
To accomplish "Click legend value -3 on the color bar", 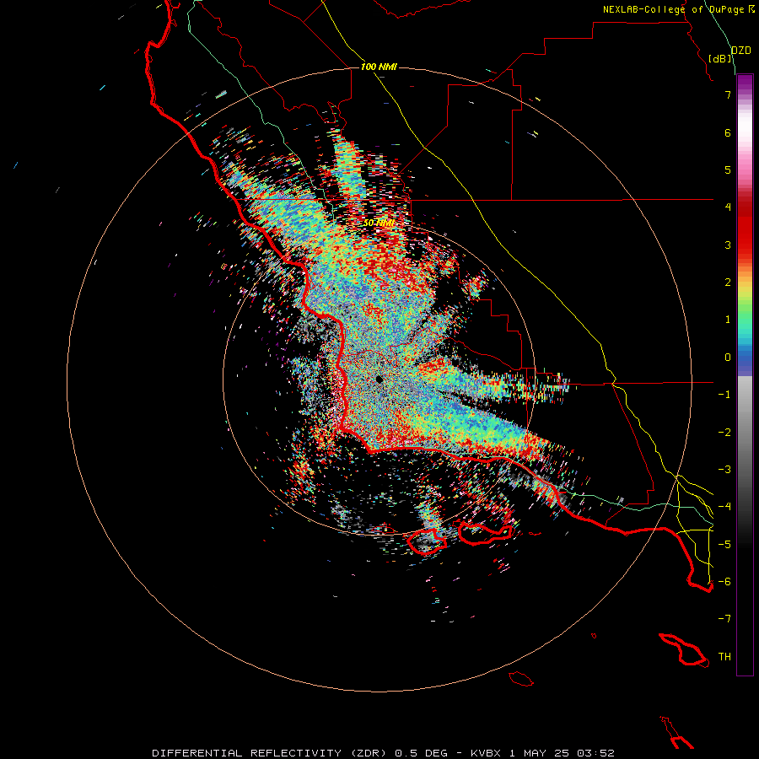I will (724, 470).
